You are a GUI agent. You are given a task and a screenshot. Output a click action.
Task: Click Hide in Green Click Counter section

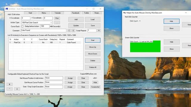coord(172,42)
